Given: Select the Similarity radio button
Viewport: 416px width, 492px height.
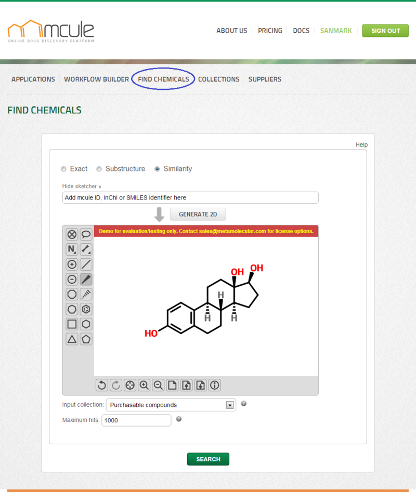Looking at the screenshot, I should click(x=157, y=169).
